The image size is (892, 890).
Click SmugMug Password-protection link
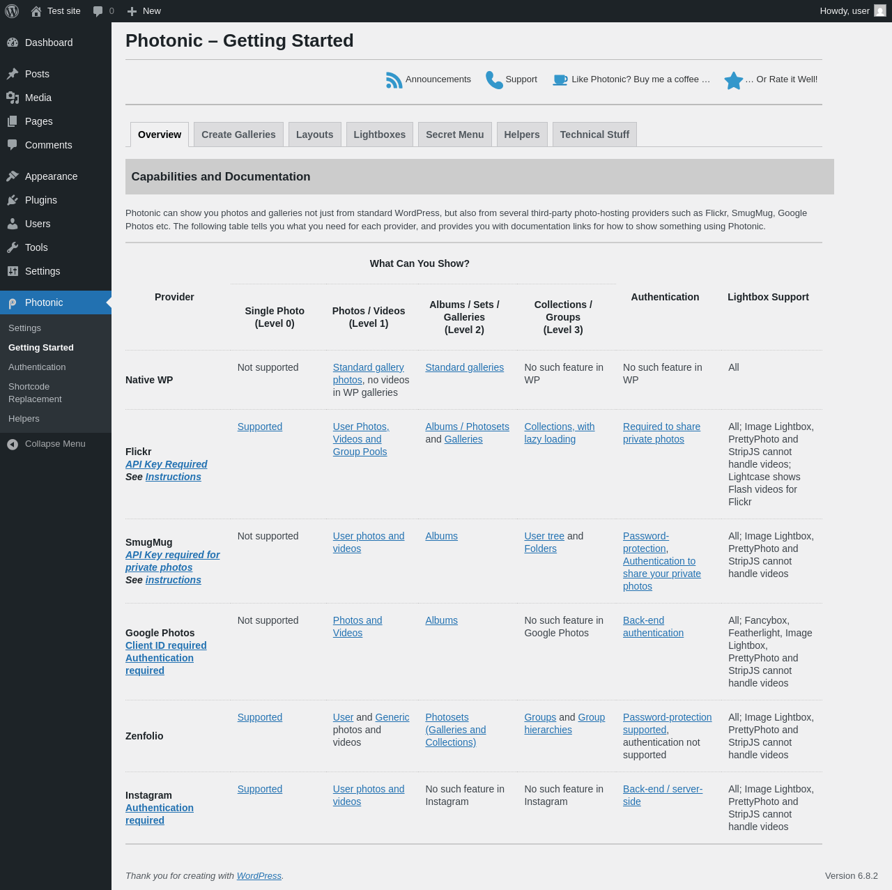(645, 542)
